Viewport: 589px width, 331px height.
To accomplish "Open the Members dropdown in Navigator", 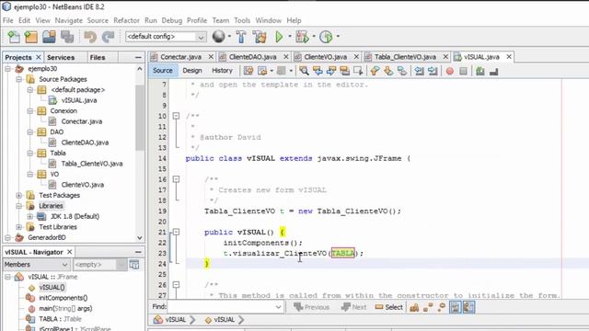I will [36, 265].
